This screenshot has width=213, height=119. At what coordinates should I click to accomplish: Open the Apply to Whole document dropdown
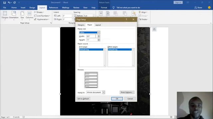pyautogui.click(x=96, y=93)
